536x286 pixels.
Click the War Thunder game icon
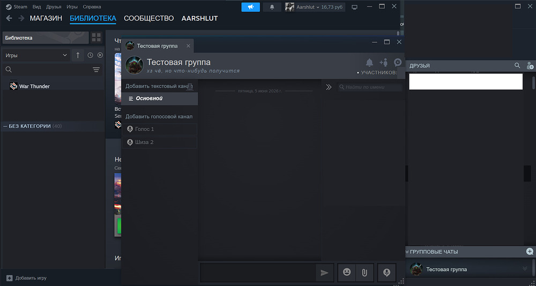pos(13,86)
